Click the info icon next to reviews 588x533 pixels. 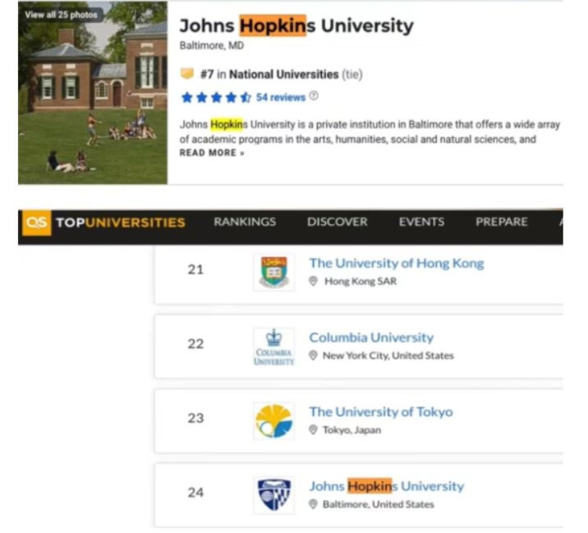(x=314, y=96)
